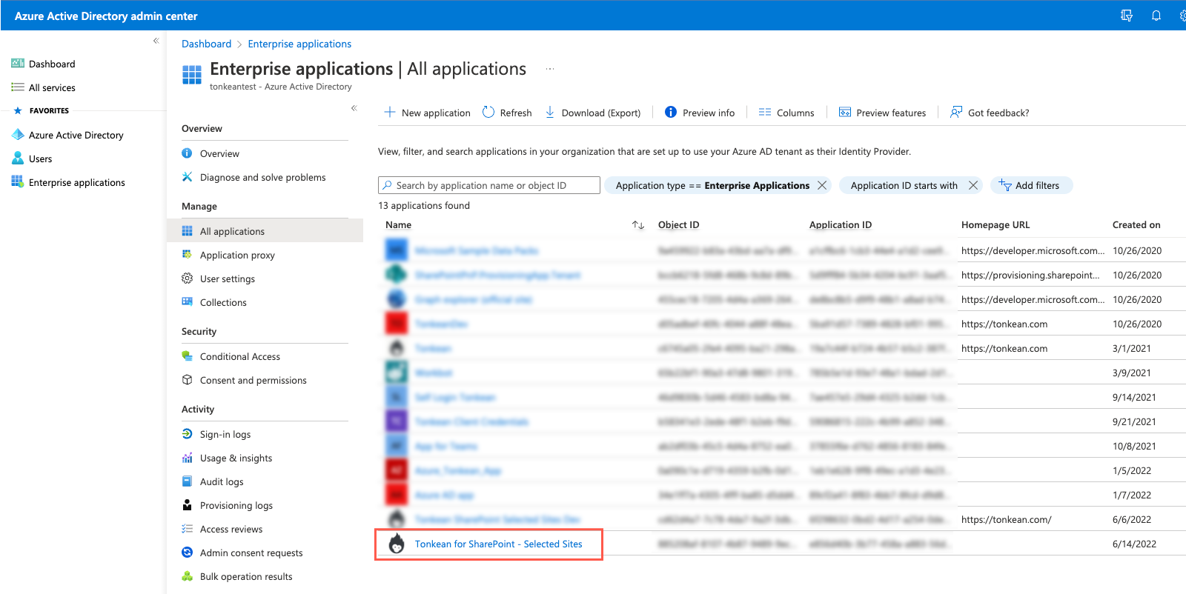The image size is (1186, 594).
Task: Open Conditional Access
Action: [239, 356]
